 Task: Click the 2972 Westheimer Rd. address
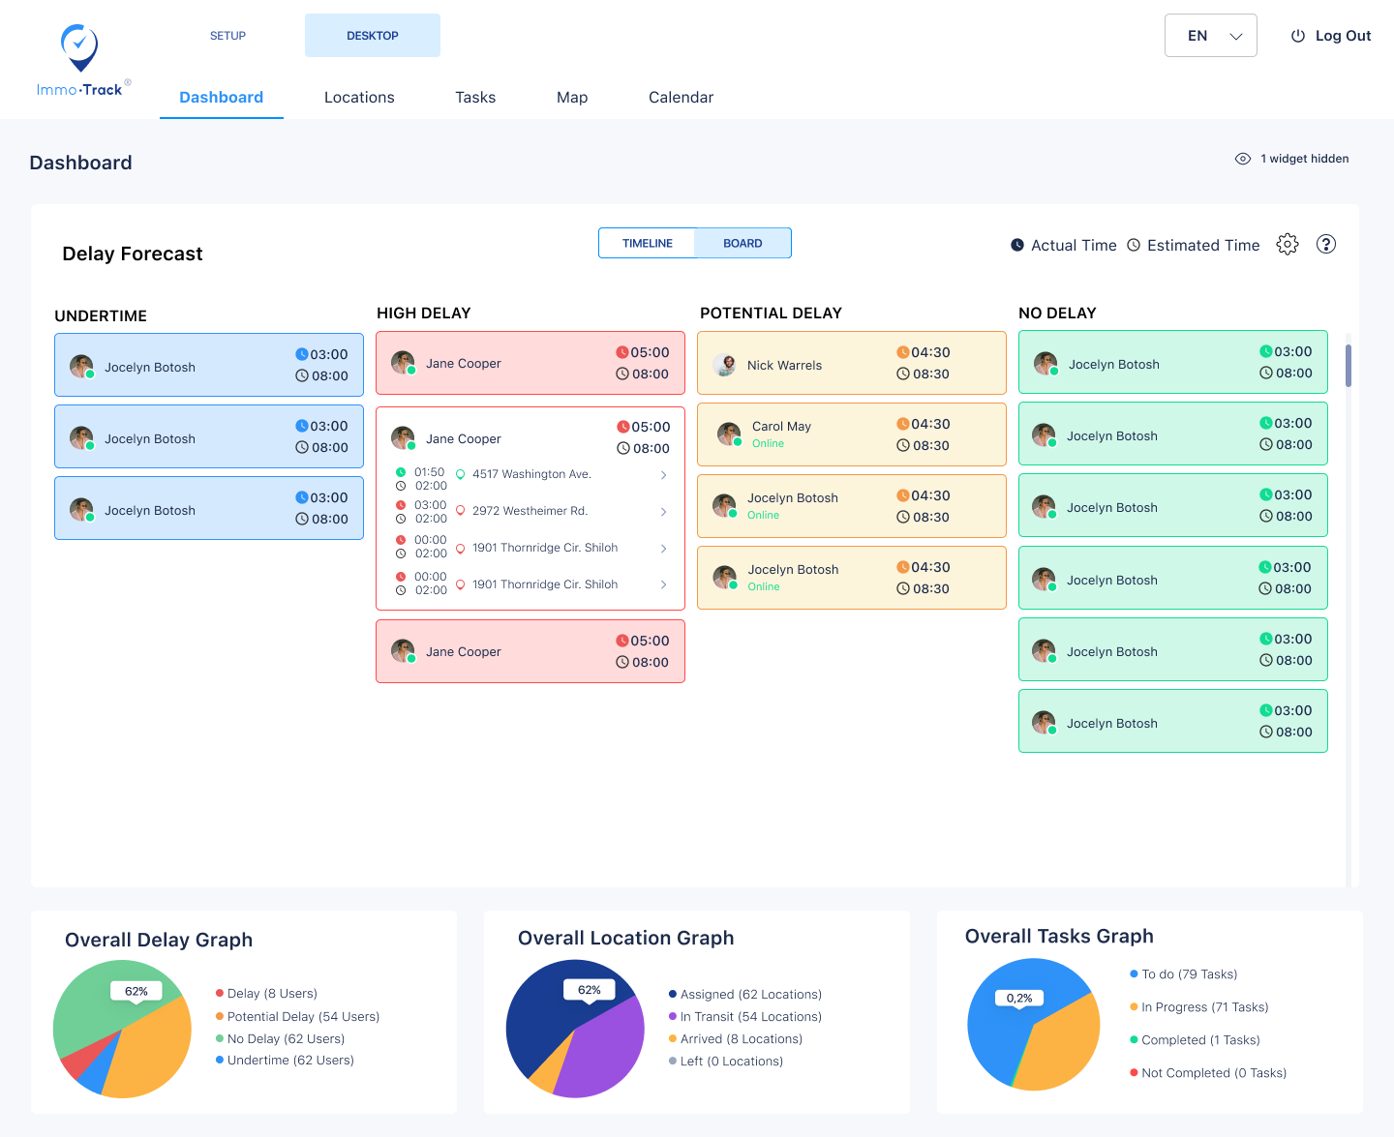point(530,511)
